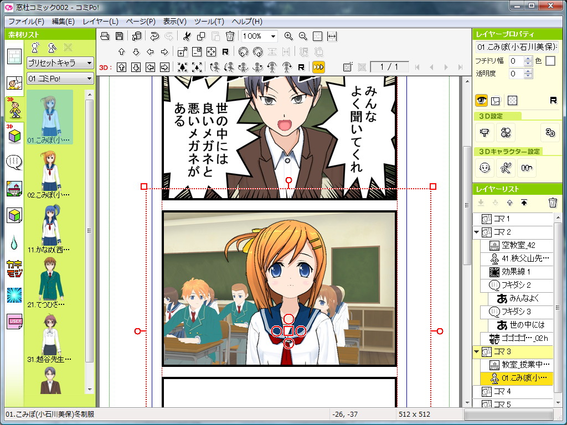Screen dimensions: 567x425
Task: Open ページ(P) menu
Action: coord(141,22)
